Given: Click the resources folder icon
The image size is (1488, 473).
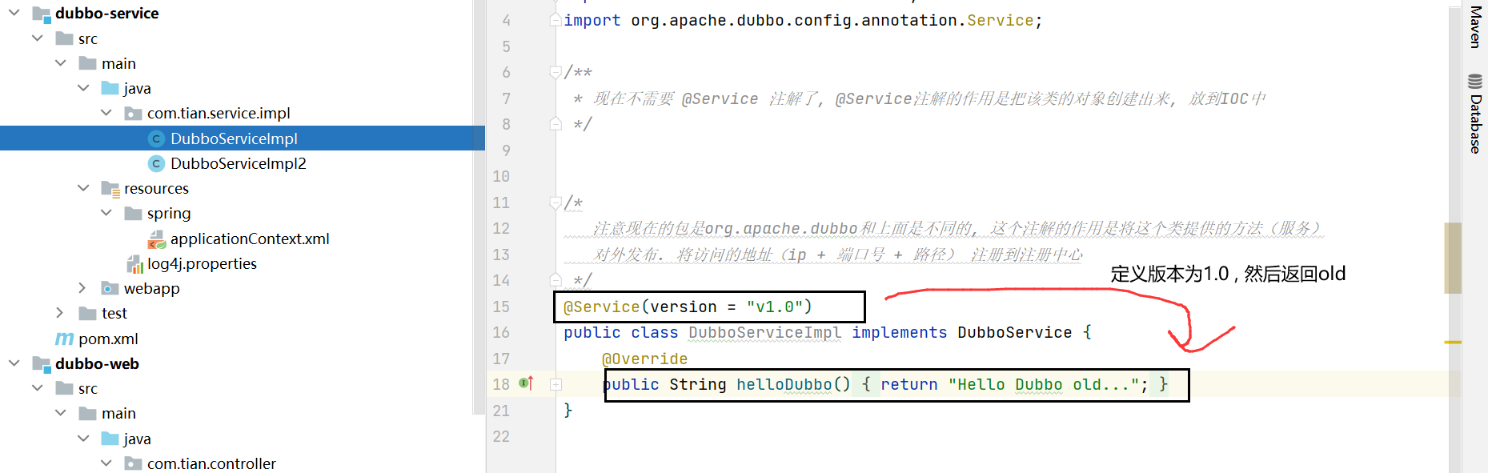Looking at the screenshot, I should tap(110, 189).
